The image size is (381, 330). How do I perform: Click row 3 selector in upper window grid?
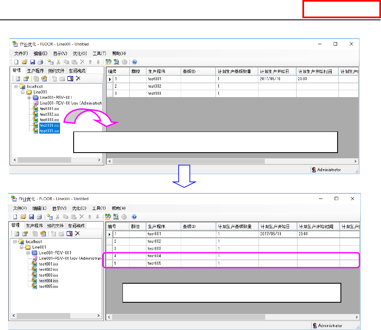click(110, 93)
